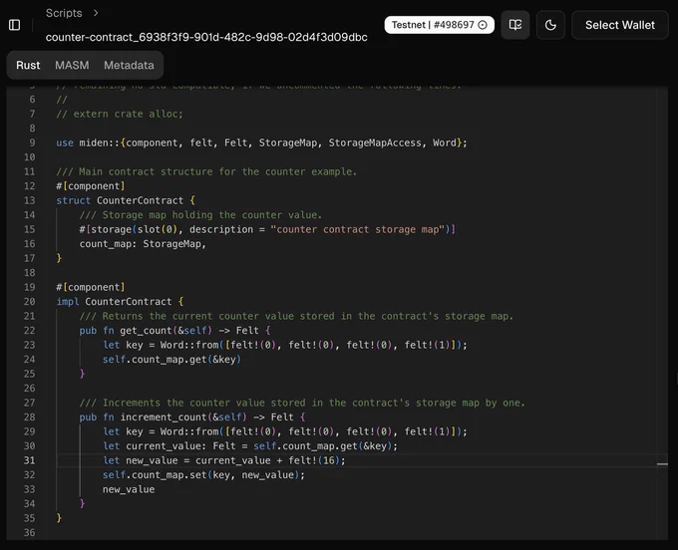Click line number 13 in the gutter

(x=29, y=200)
